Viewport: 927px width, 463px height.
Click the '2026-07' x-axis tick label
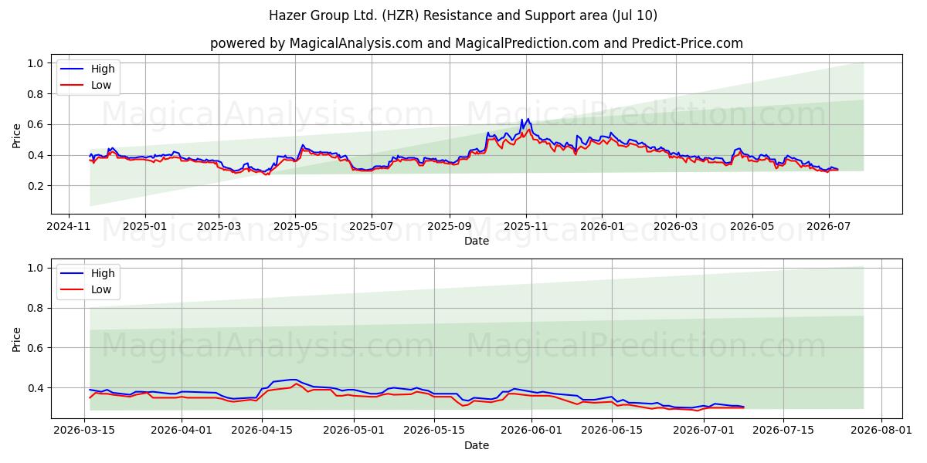click(x=829, y=226)
